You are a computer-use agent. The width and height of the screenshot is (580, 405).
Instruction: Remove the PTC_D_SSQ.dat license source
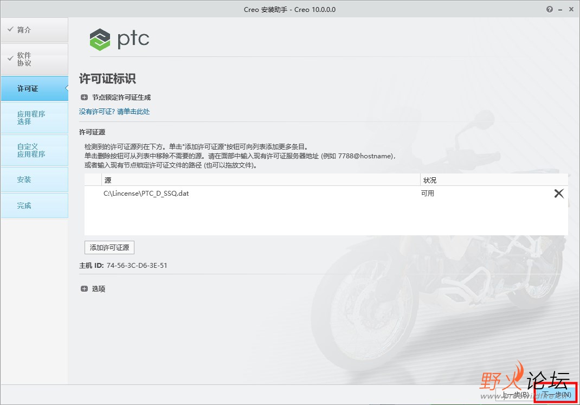point(559,194)
